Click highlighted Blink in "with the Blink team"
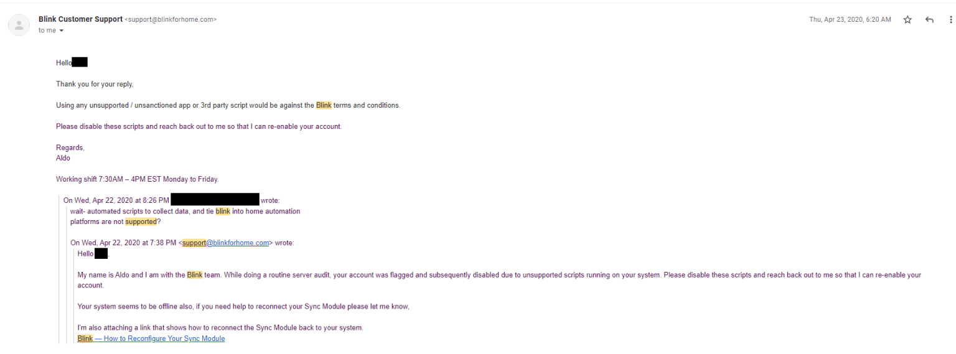The width and height of the screenshot is (956, 354). [x=195, y=275]
